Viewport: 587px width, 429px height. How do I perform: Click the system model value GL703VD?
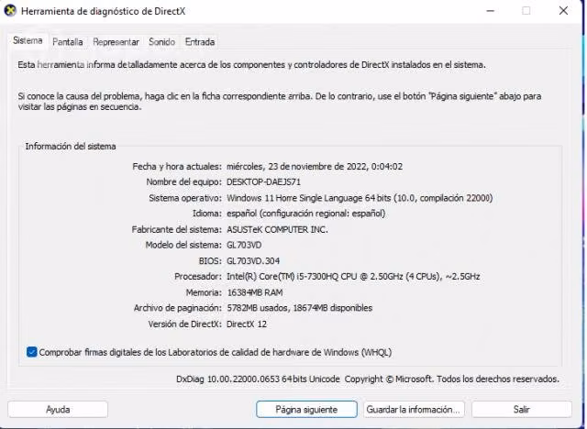[244, 245]
